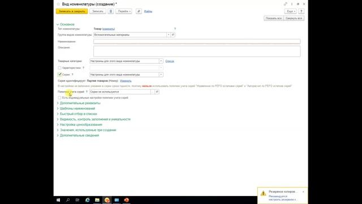Image resolution: width=362 pixels, height=204 pixels.
Task: Add the form to favorites with the star icon
Action: tap(58, 4)
